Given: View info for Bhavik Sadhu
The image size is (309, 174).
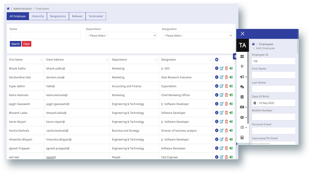Looking at the screenshot, I should 217,68.
